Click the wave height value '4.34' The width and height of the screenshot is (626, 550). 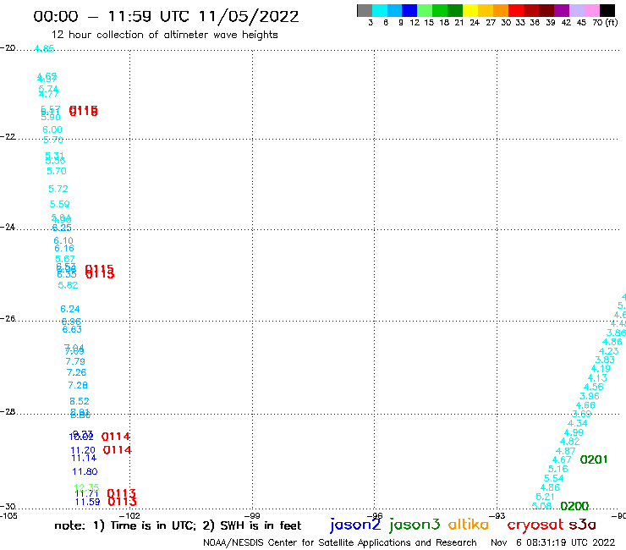[x=578, y=423]
